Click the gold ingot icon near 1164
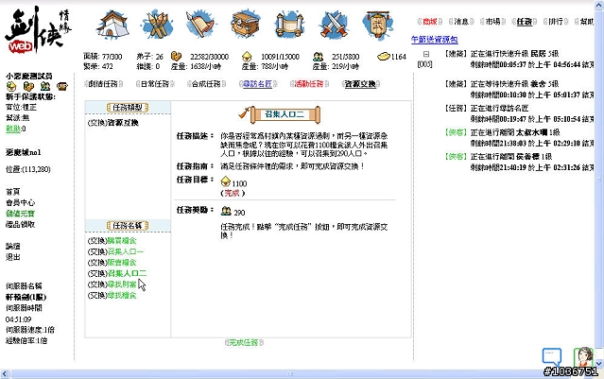604x379 pixels. (x=384, y=57)
